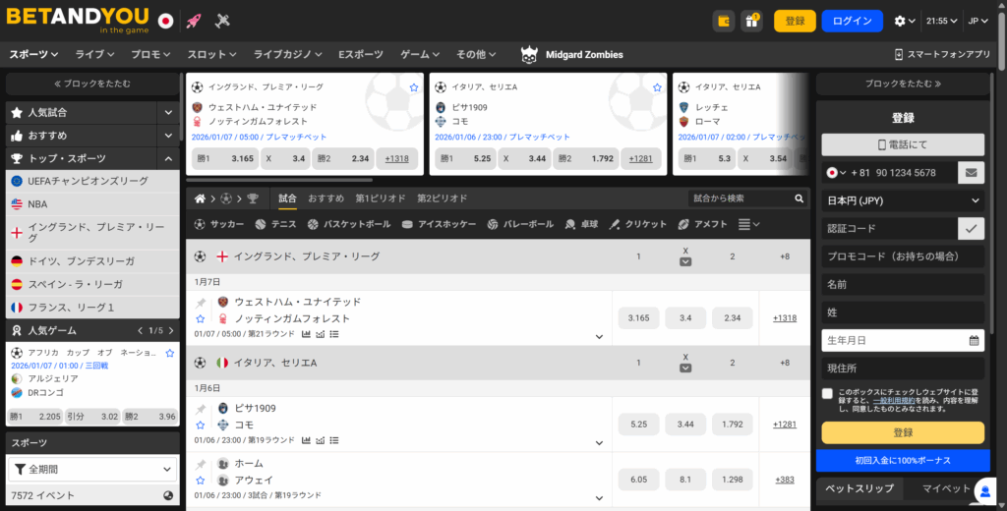Open the 日本円 (JPY) currency dropdown
This screenshot has height=511, width=1007.
coord(903,200)
